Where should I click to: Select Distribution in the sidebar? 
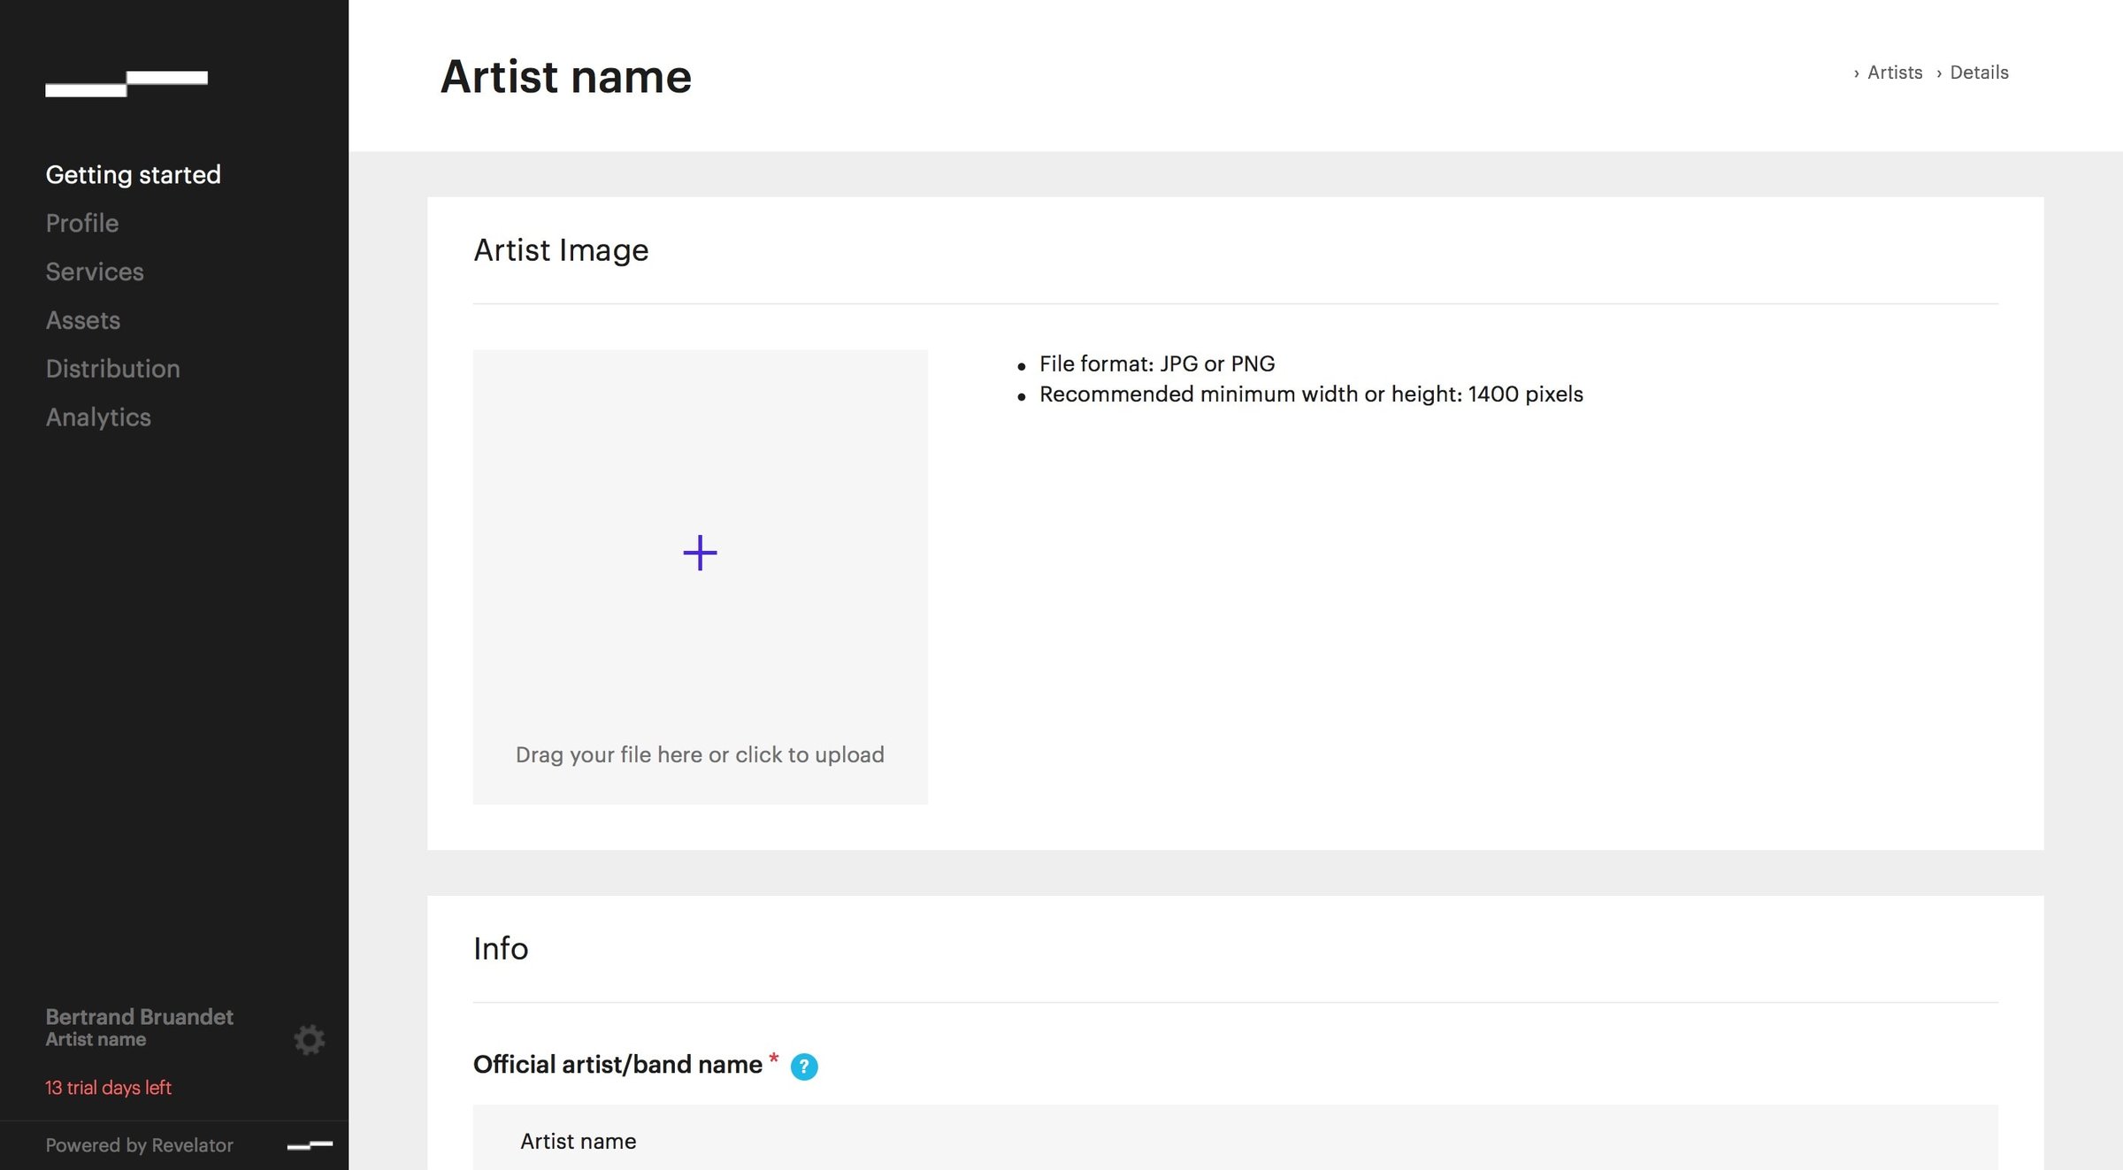(113, 369)
